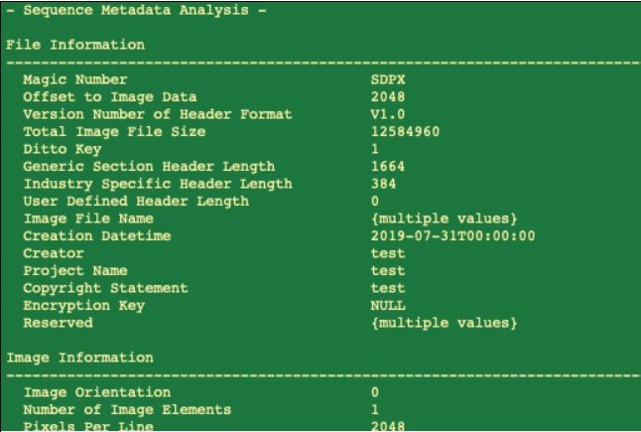Select the Creation Datetime 2019-07-31T00:00:00 value
The width and height of the screenshot is (641, 432).
tap(452, 236)
